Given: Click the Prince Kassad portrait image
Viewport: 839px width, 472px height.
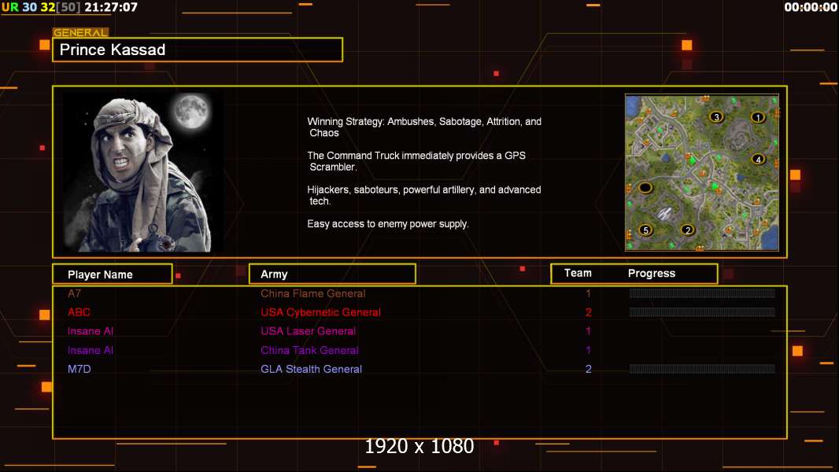Looking at the screenshot, I should [x=143, y=172].
